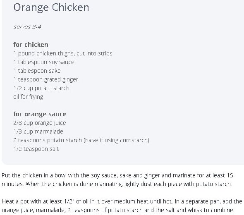Click the 1 tablespoon sake line
The height and width of the screenshot is (215, 244).
point(37,71)
